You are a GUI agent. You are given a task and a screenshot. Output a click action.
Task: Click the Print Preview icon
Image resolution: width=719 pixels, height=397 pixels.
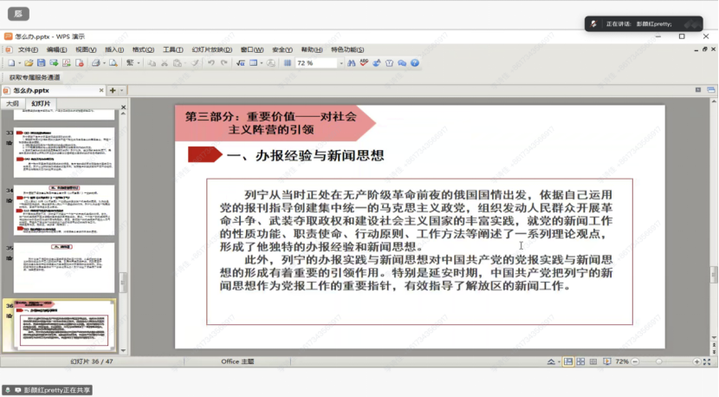point(113,63)
